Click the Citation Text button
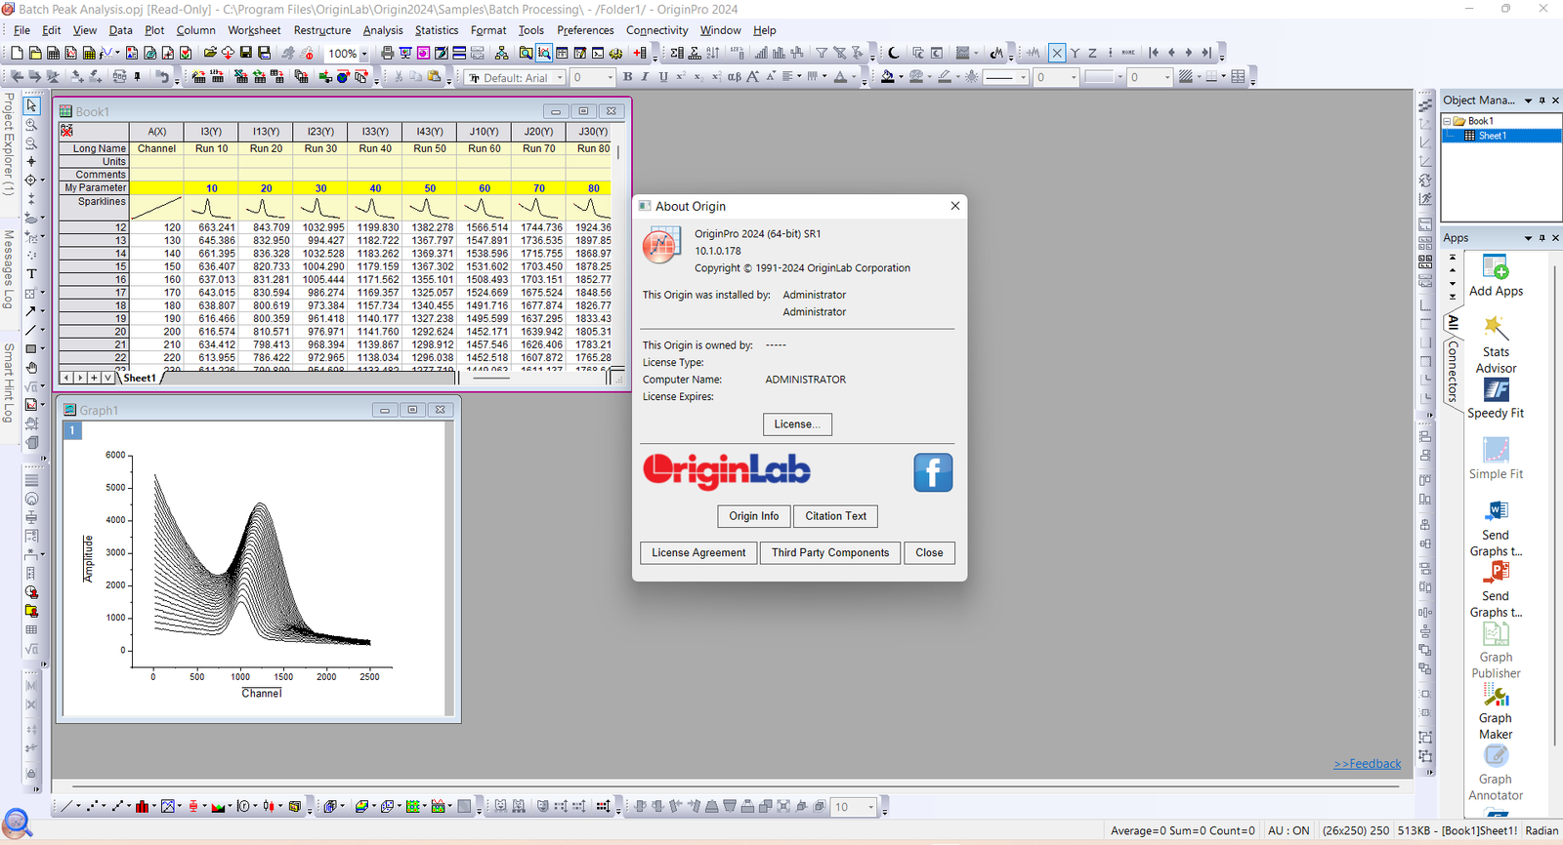This screenshot has height=845, width=1563. pos(835,516)
